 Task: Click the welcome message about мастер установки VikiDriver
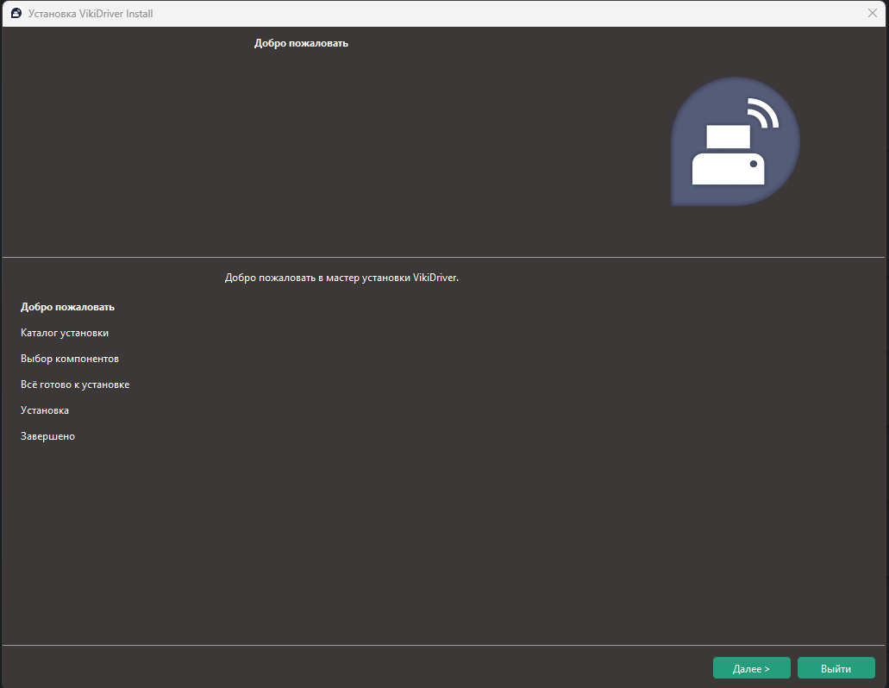(x=341, y=278)
